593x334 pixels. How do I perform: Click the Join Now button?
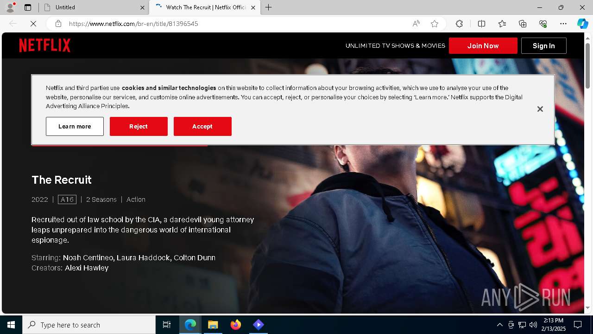click(x=483, y=45)
